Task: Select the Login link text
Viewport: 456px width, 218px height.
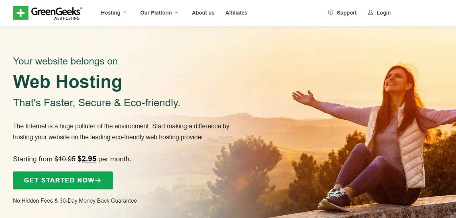Action: tap(384, 13)
